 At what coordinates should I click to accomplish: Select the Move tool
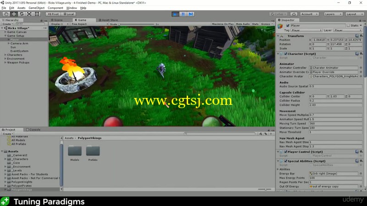(14, 14)
